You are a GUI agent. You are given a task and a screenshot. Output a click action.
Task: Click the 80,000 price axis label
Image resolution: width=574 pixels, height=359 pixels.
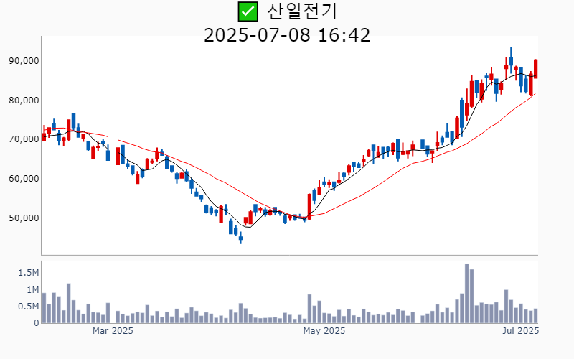point(24,100)
